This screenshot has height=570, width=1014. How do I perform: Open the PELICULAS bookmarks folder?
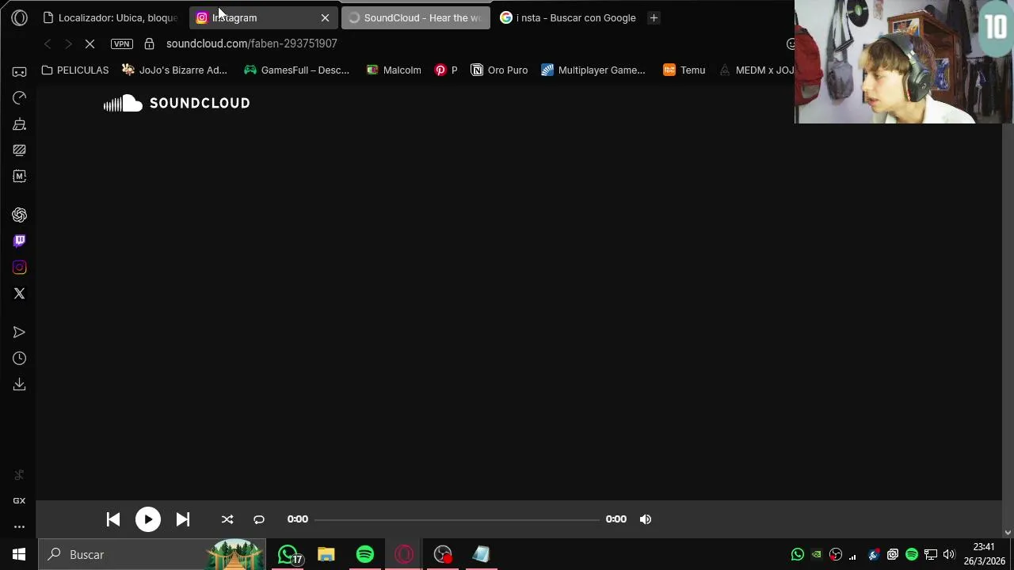[x=75, y=70]
